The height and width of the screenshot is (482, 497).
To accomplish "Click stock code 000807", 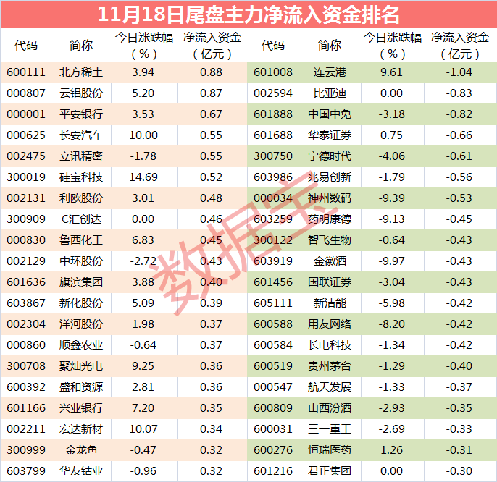I will click(x=26, y=93).
